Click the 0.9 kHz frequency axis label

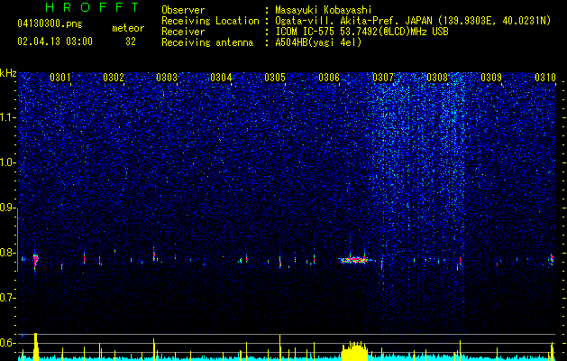tap(8, 208)
